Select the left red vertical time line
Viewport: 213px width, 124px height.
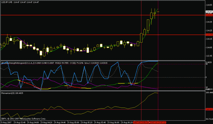point(141,60)
